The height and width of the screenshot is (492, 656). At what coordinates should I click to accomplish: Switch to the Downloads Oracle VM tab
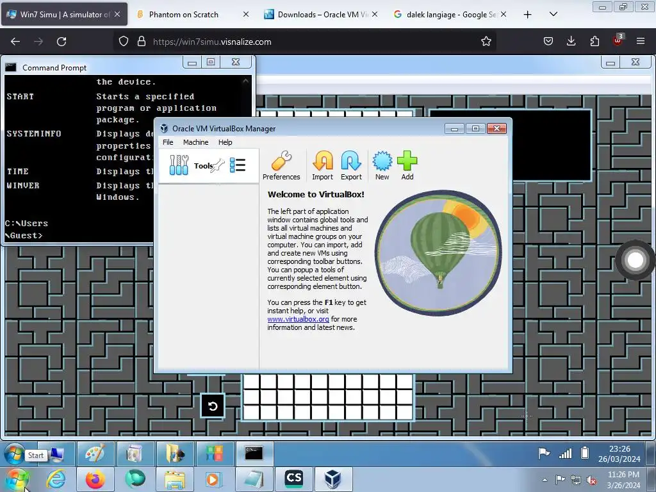(321, 14)
